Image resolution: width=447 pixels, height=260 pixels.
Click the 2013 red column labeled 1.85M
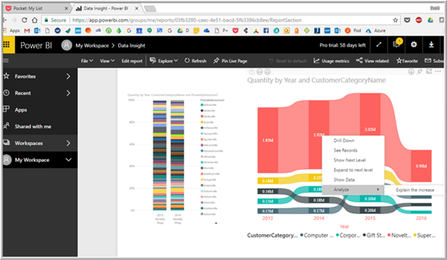click(x=268, y=140)
